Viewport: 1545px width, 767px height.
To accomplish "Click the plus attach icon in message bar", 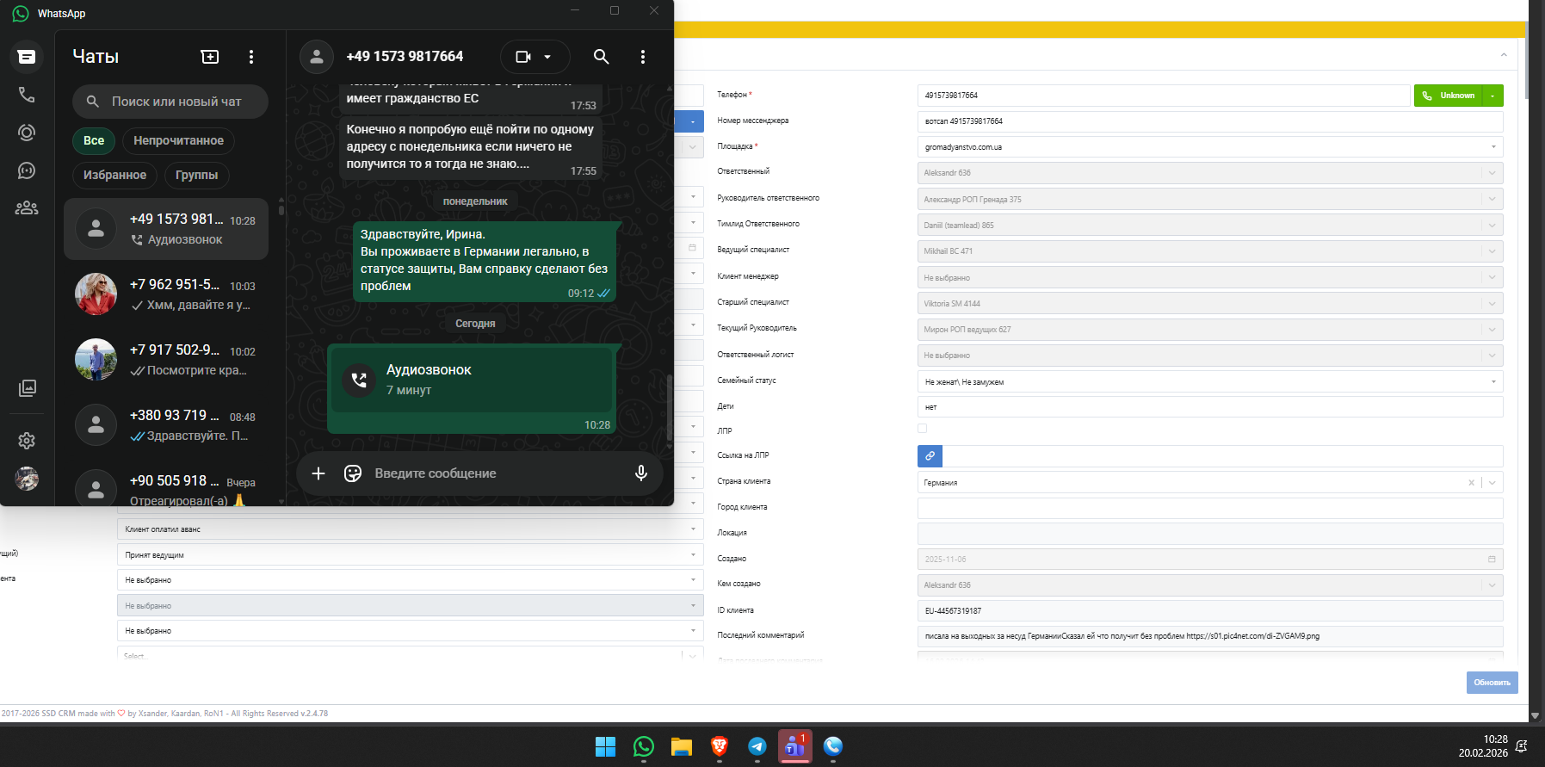I will (x=318, y=473).
